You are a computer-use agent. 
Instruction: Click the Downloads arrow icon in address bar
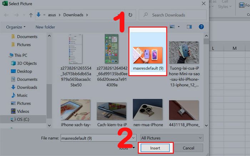[x=39, y=15]
